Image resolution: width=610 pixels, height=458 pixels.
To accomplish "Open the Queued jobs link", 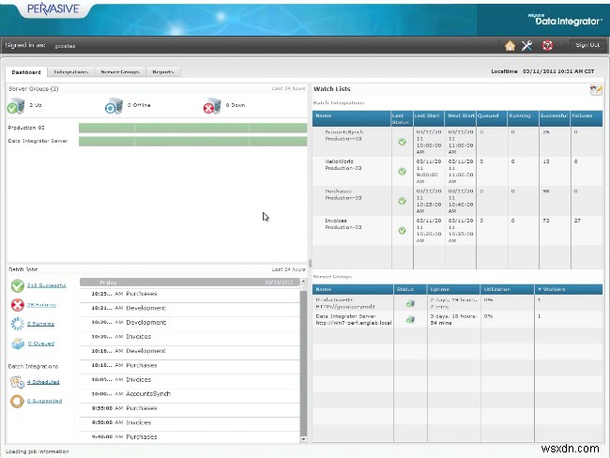I will 39,344.
